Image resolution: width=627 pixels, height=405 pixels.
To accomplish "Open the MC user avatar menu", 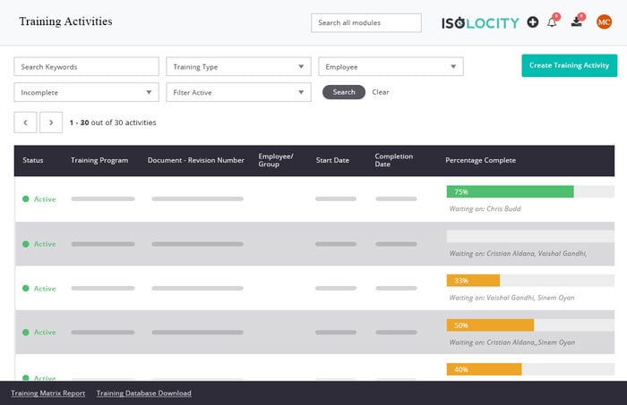I will click(x=604, y=22).
